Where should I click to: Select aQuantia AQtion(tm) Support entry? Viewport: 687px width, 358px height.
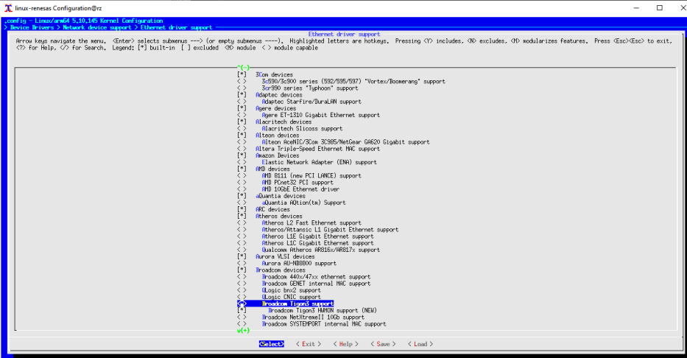303,203
